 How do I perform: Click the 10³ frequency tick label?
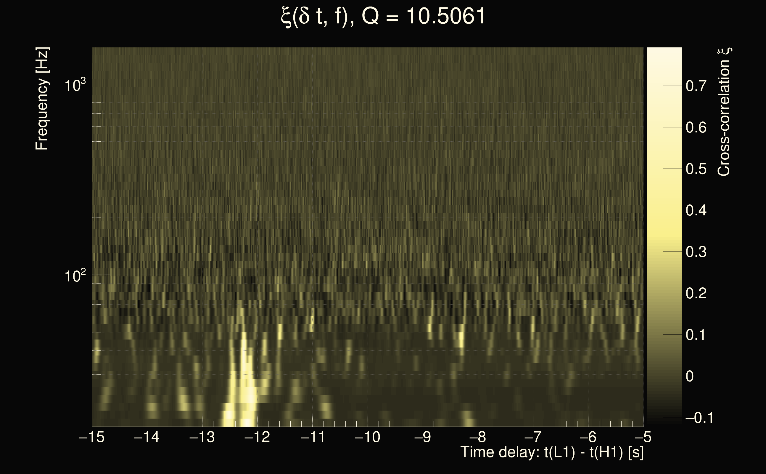click(x=75, y=85)
